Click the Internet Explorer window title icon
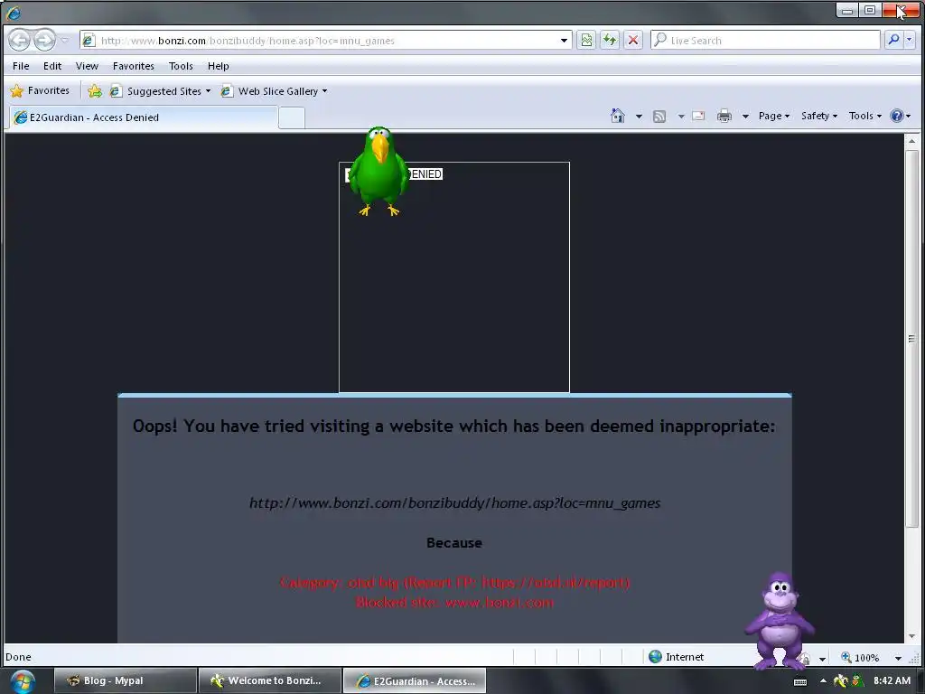925x694 pixels. (13, 12)
